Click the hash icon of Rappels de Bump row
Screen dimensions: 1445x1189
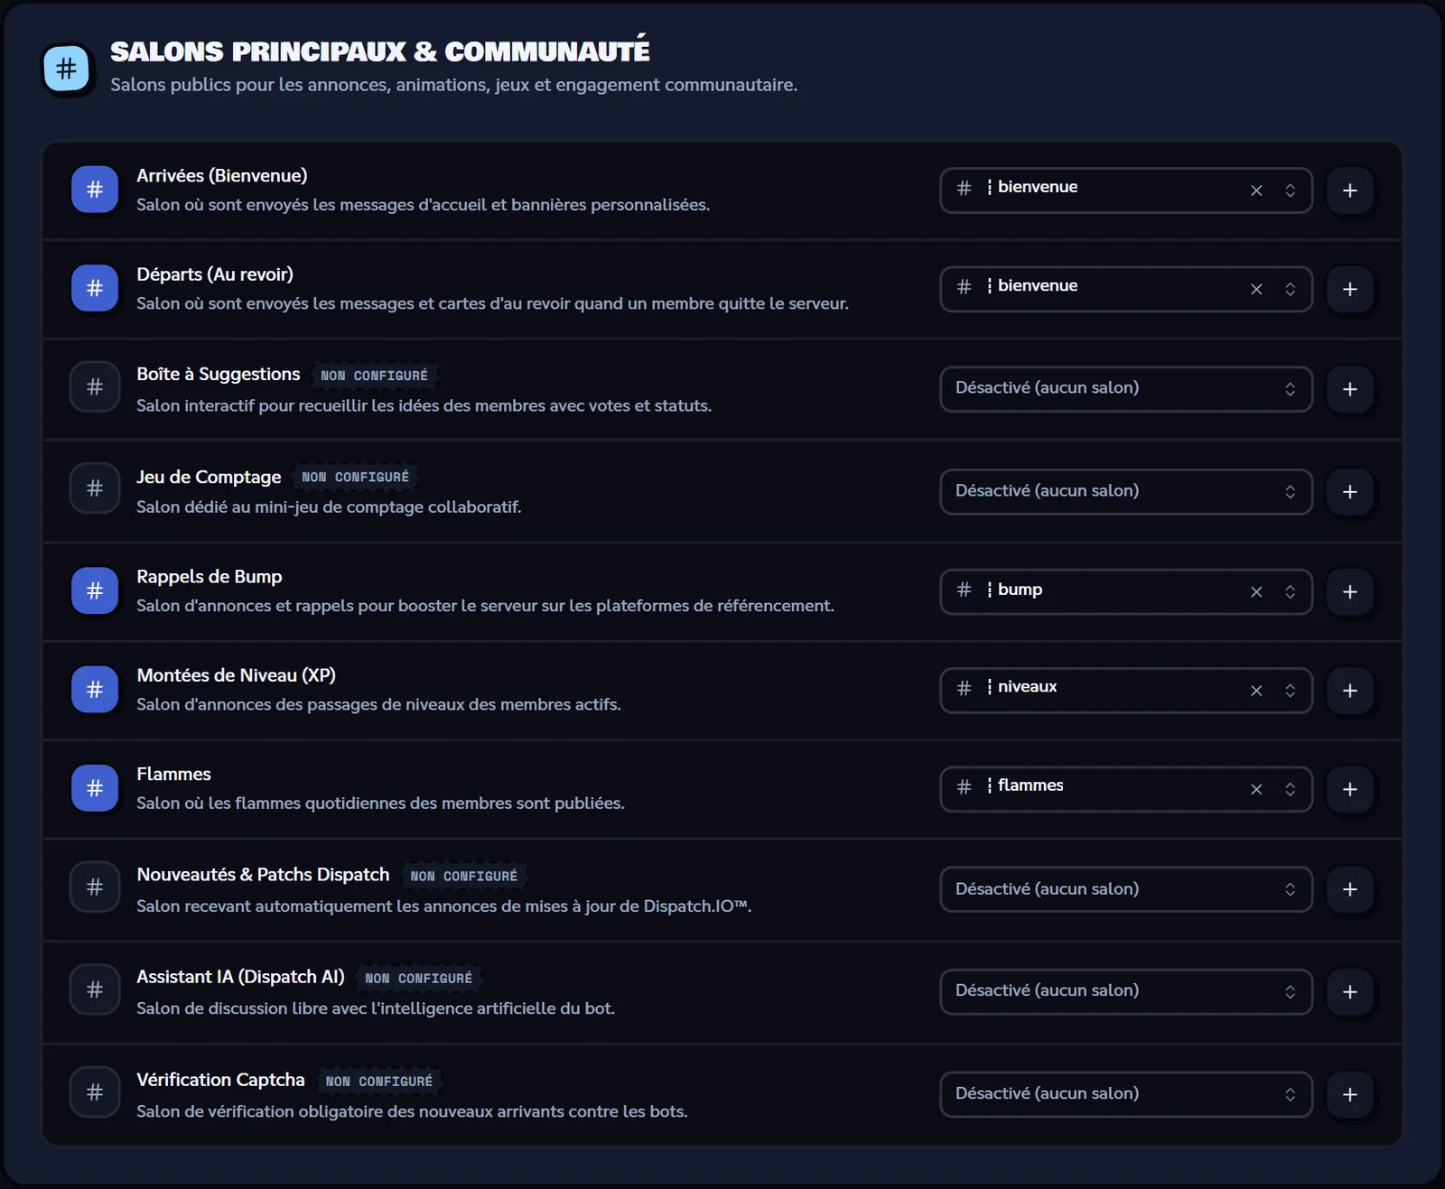95,590
